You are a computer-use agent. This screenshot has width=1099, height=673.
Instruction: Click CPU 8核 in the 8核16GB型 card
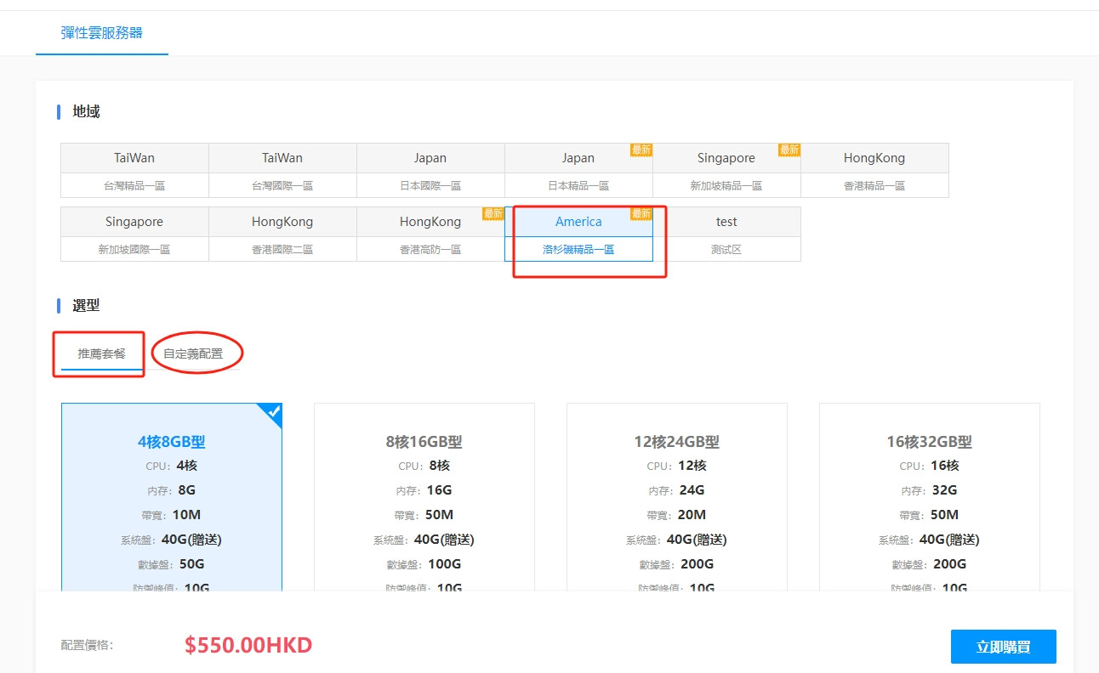(424, 466)
